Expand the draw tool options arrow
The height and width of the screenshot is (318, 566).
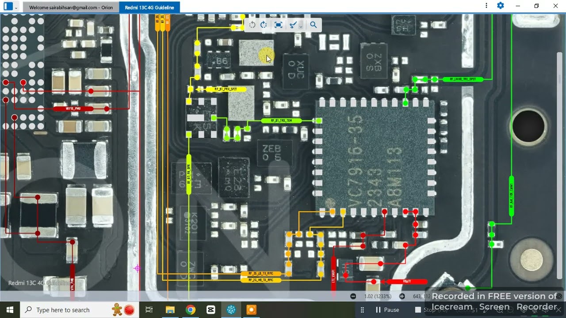301,26
